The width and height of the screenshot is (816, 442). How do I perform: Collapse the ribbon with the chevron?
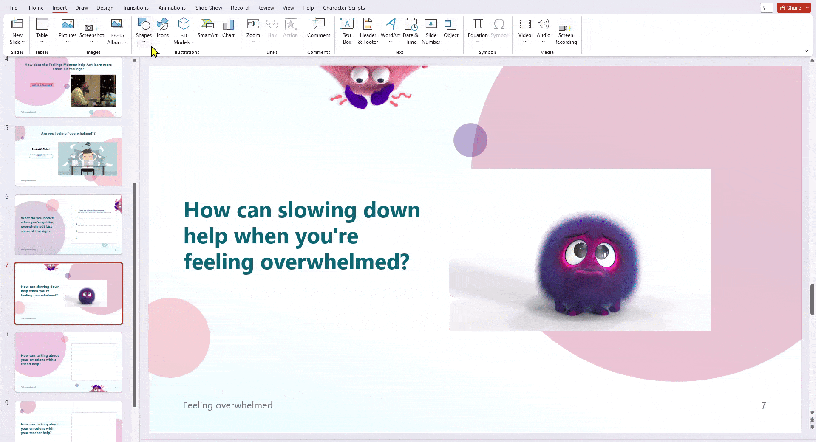point(806,51)
